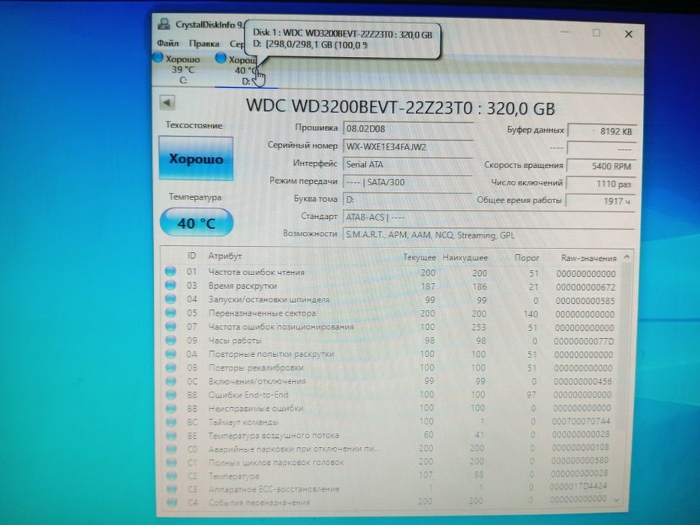The height and width of the screenshot is (525, 700).
Task: Click status icon for Повторы рекалибровки
Action: (x=170, y=367)
